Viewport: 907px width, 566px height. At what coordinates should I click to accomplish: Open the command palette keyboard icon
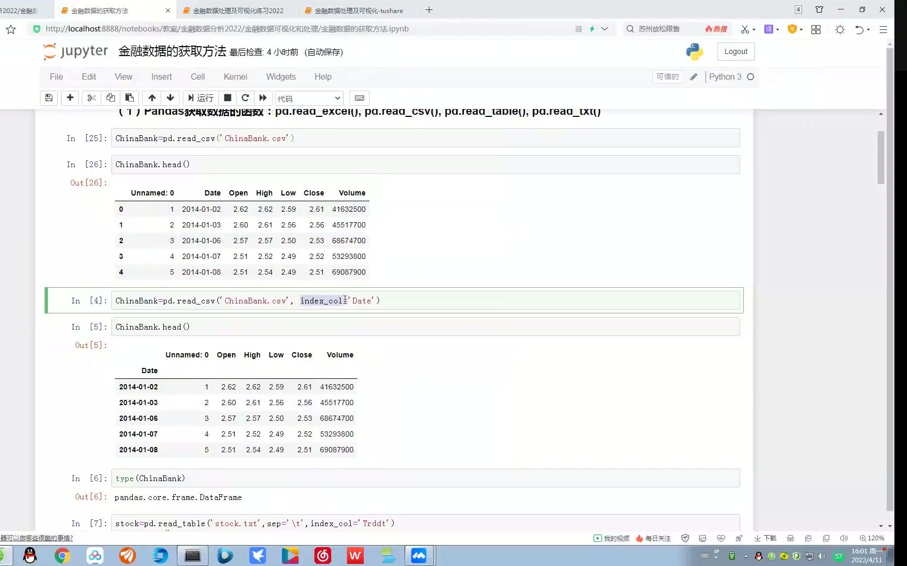click(360, 98)
